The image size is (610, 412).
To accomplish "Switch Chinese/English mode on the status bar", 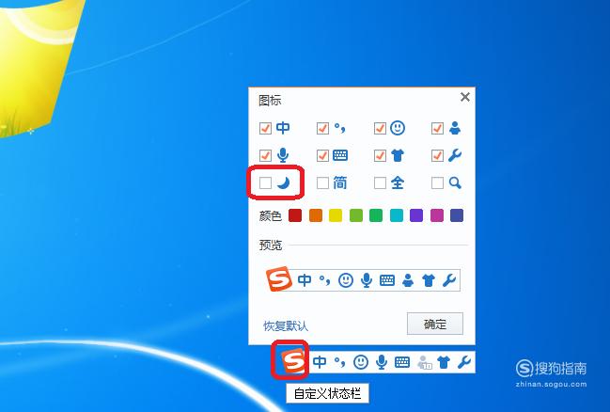I will 320,362.
